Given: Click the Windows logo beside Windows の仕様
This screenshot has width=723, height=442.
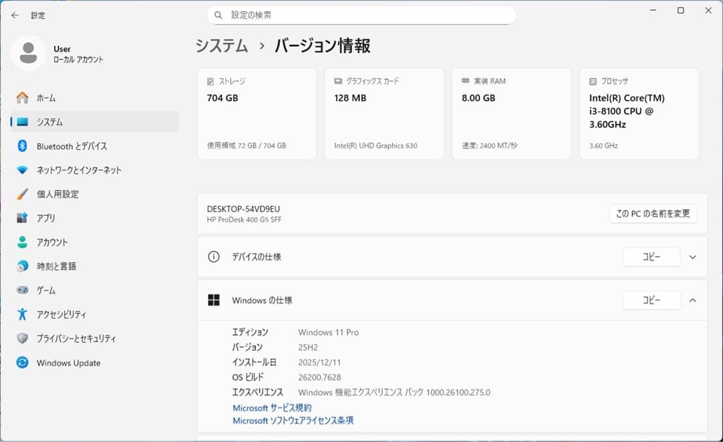Looking at the screenshot, I should coord(214,300).
